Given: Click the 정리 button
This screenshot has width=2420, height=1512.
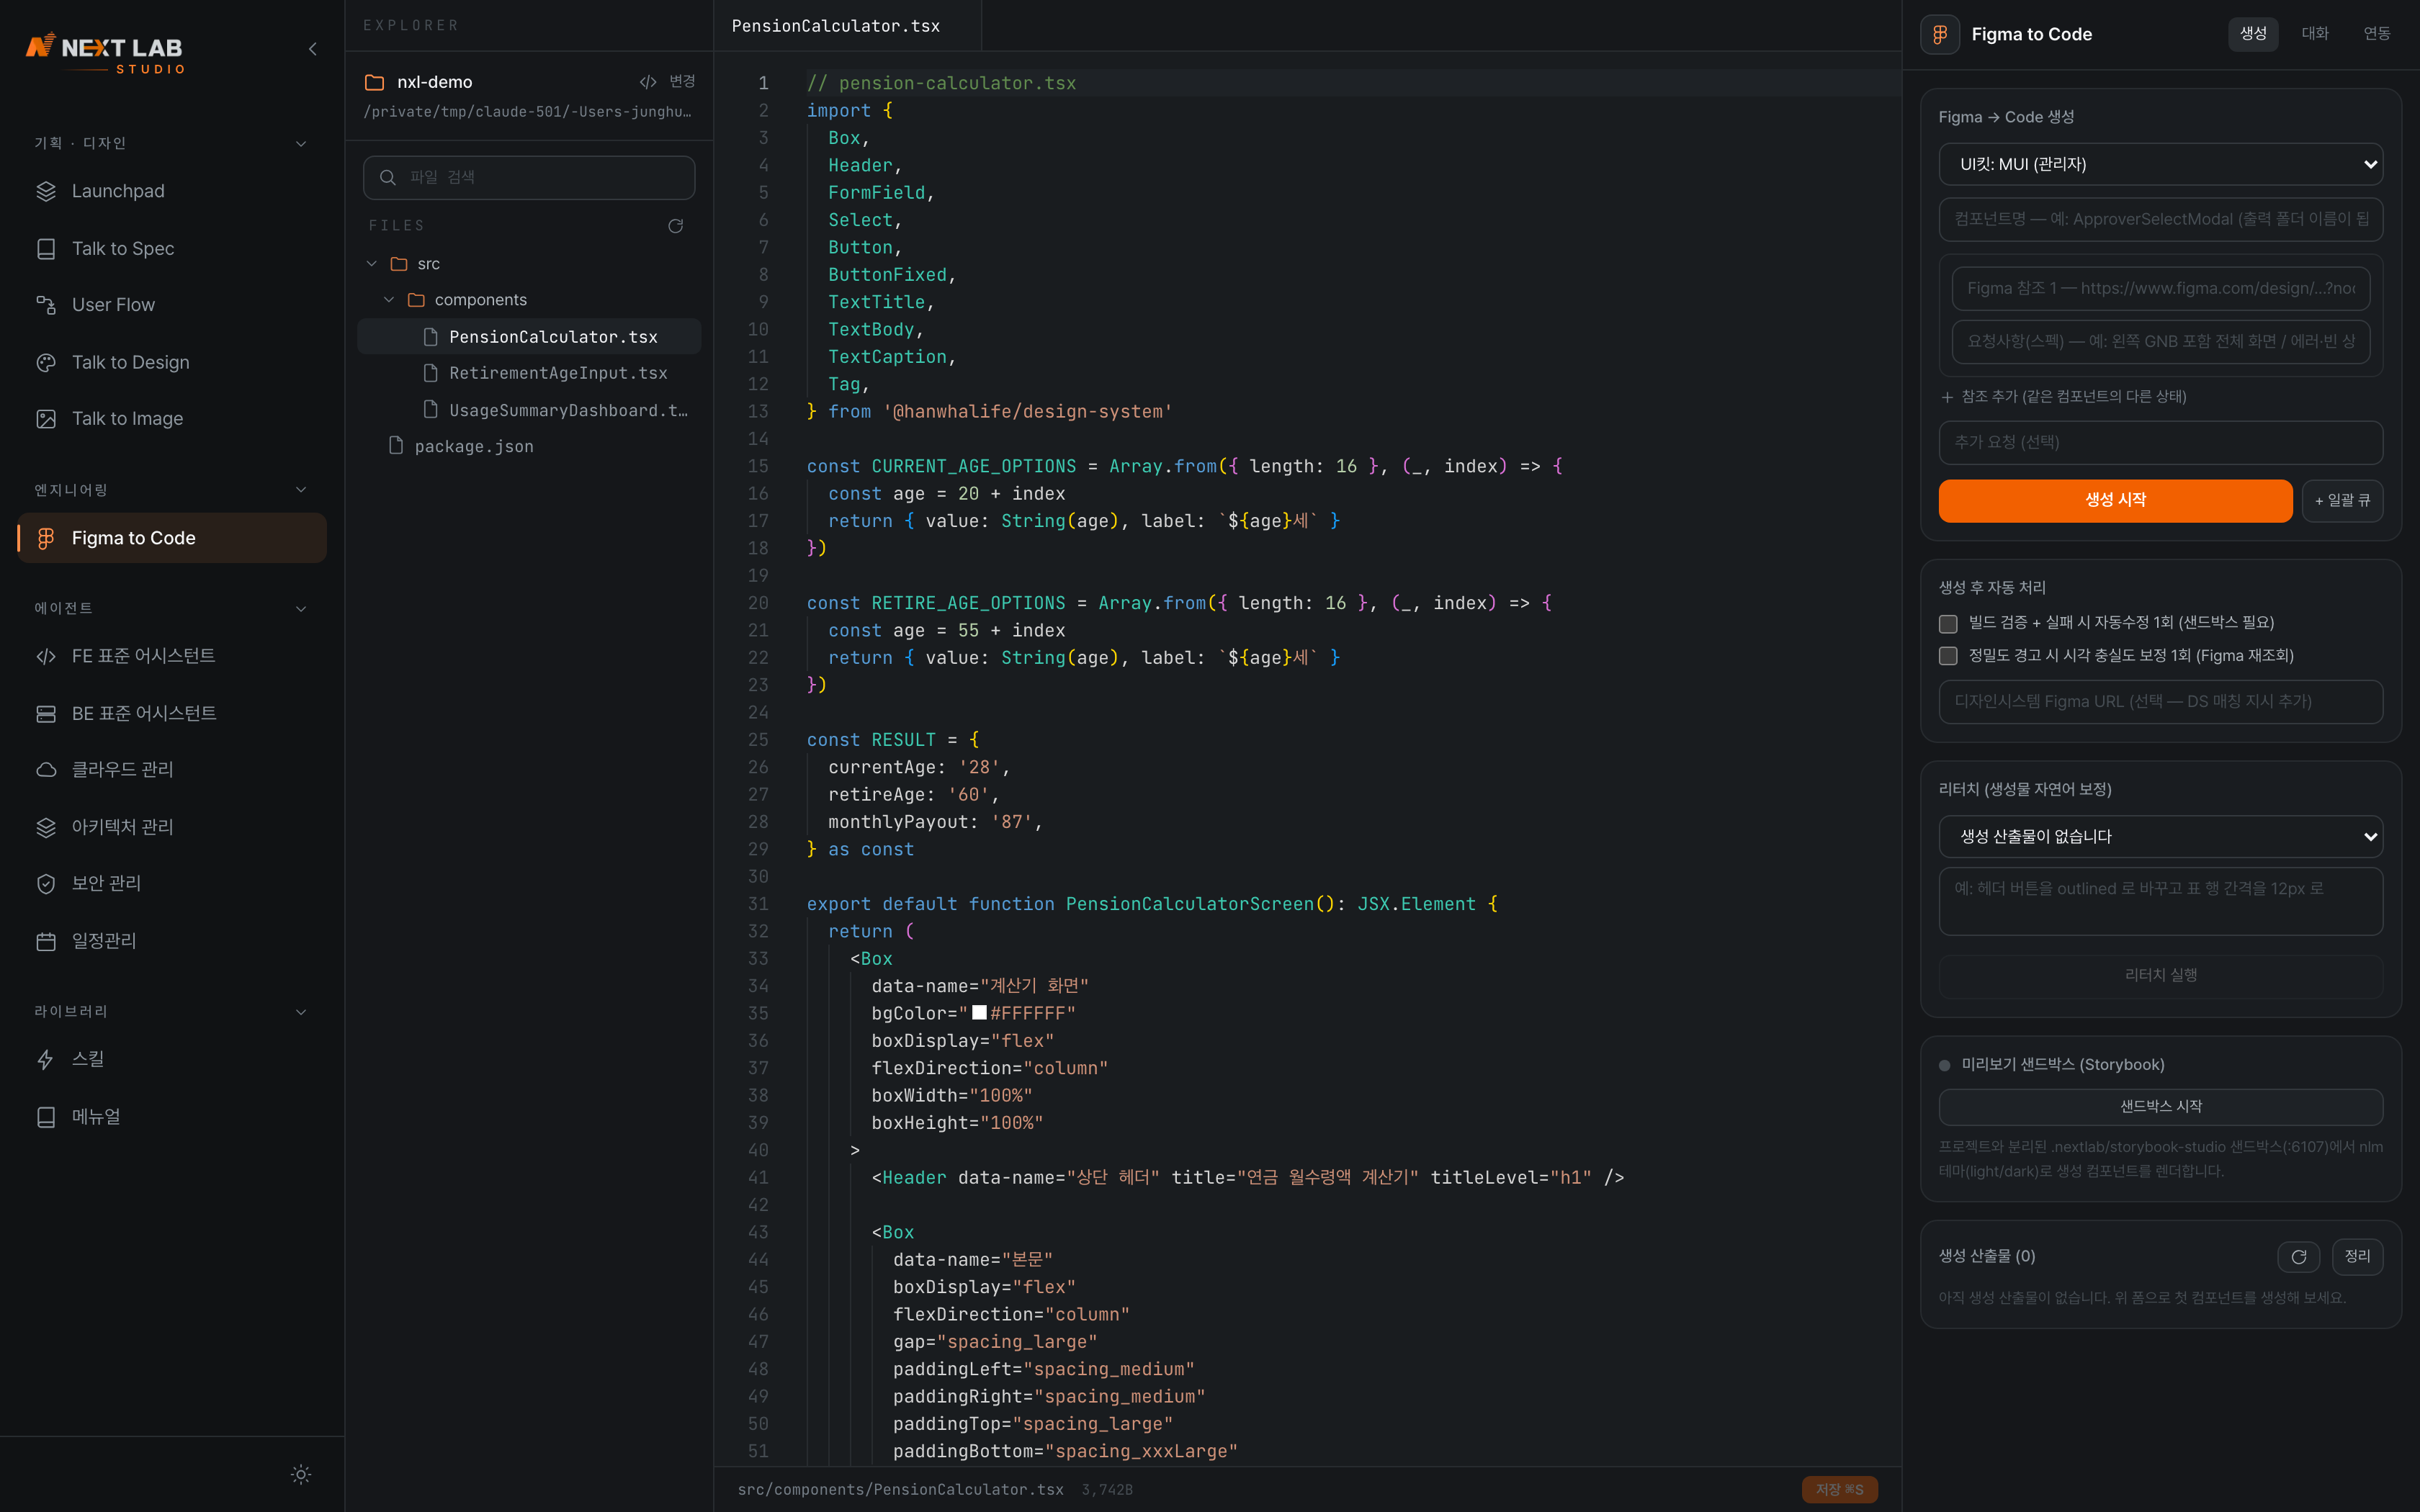Looking at the screenshot, I should pyautogui.click(x=2357, y=1257).
